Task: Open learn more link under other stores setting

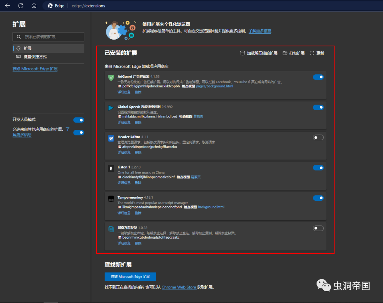Action: pyautogui.click(x=22, y=135)
